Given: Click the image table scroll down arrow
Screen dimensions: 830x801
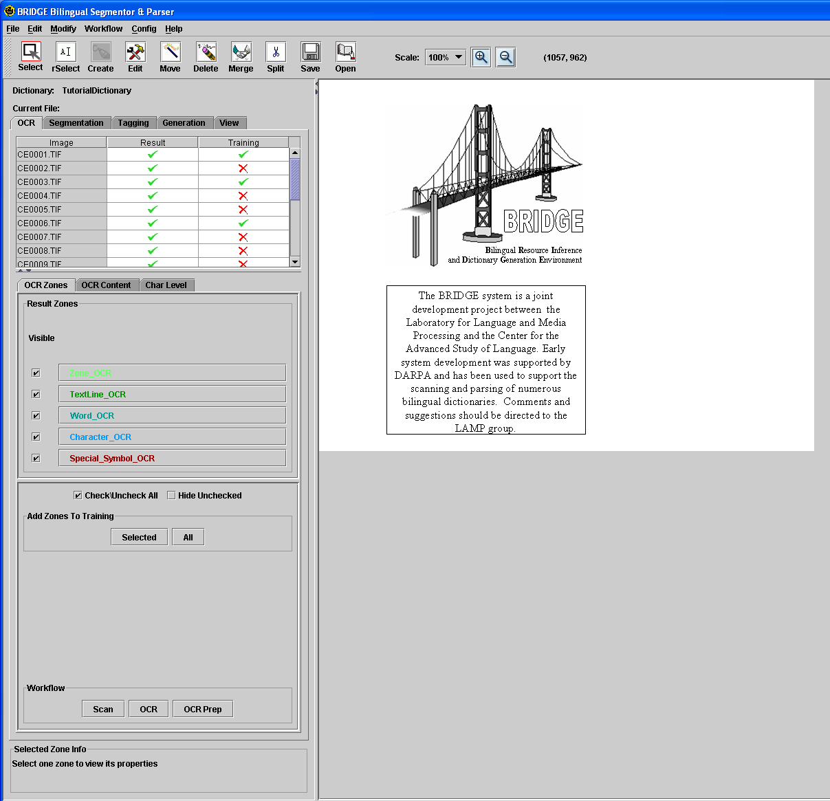Looking at the screenshot, I should [x=295, y=261].
